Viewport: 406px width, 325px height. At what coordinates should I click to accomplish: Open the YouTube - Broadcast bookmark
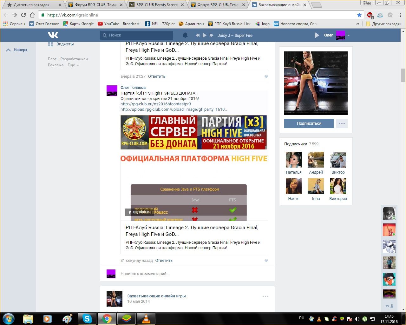[119, 24]
